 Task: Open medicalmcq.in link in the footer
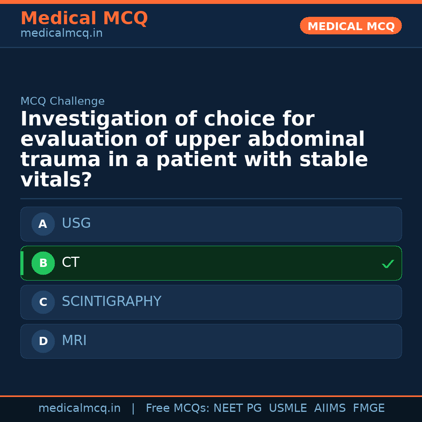[x=79, y=408]
